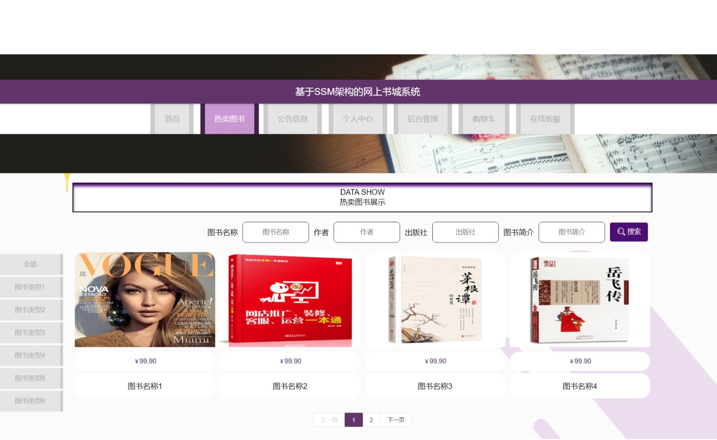Open the 在线客服 tab
This screenshot has width=717, height=440.
(x=545, y=119)
